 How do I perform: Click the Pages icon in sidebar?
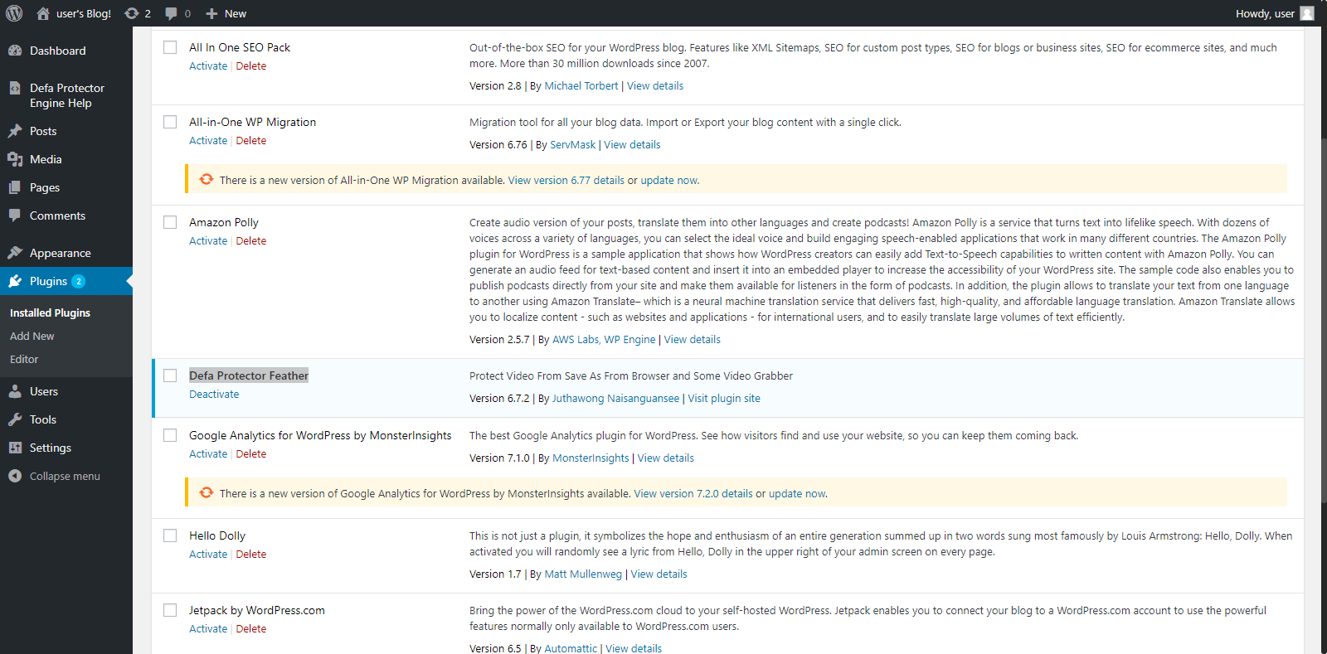click(x=15, y=187)
